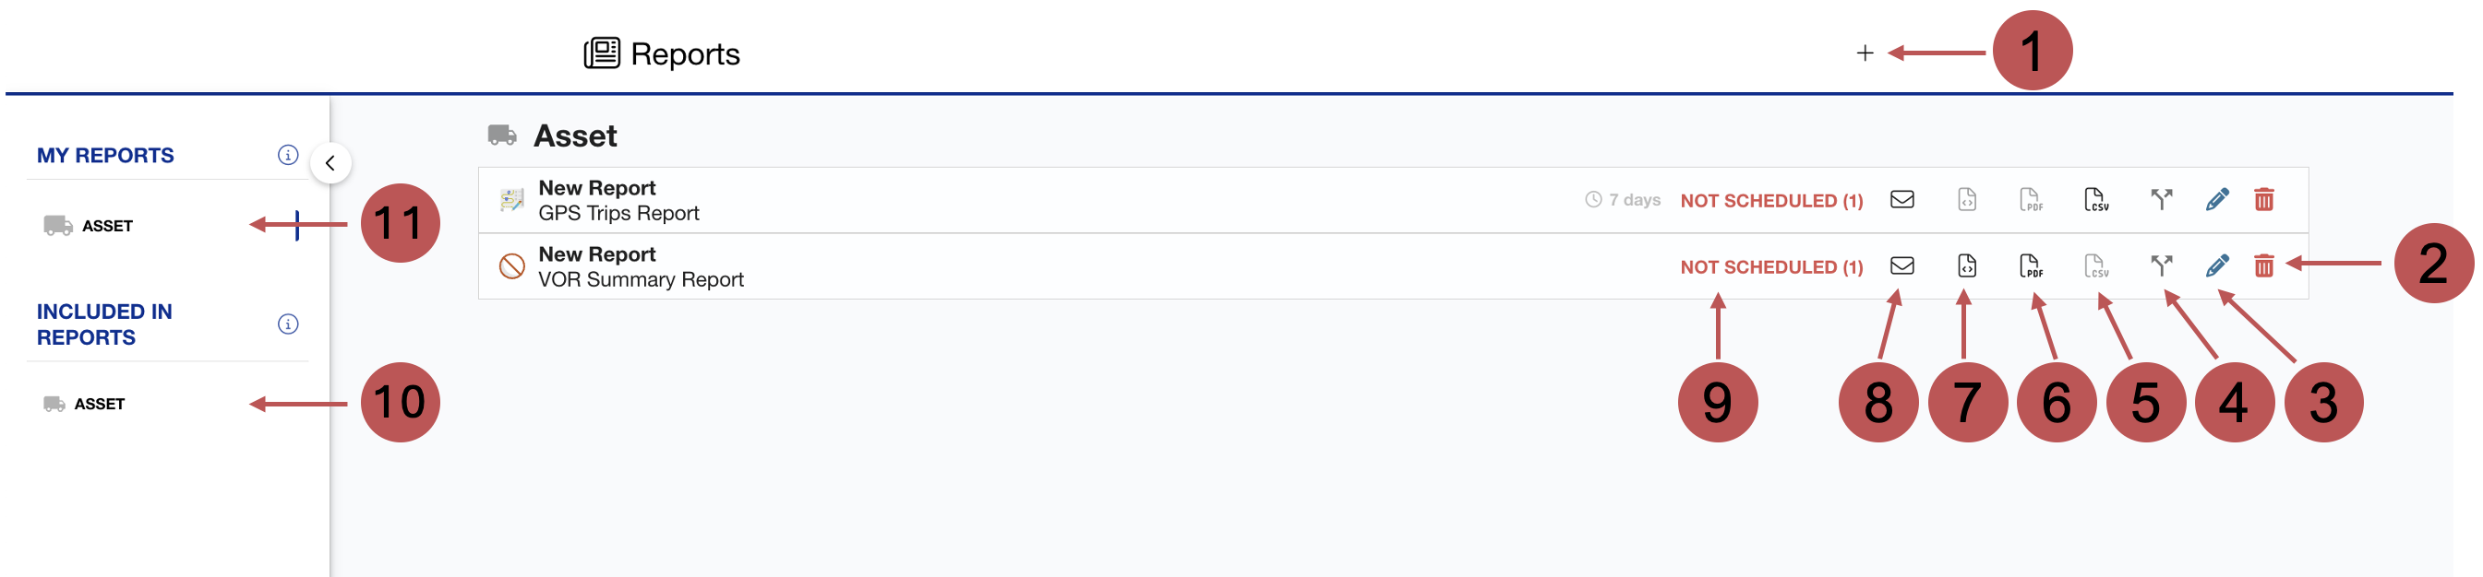The width and height of the screenshot is (2483, 577).
Task: Delete the VOR Summary Report
Action: click(2263, 265)
